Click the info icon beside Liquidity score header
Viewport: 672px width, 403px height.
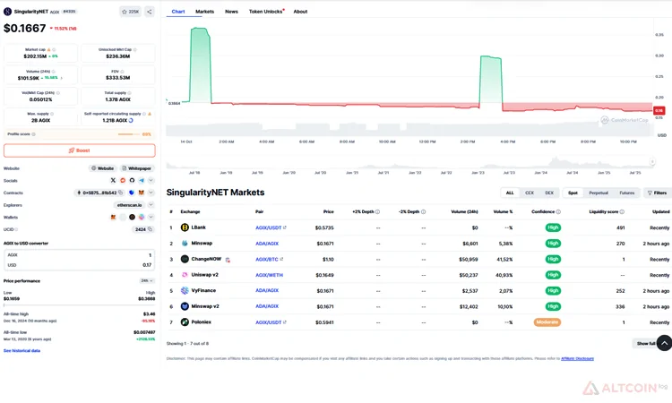(x=622, y=211)
